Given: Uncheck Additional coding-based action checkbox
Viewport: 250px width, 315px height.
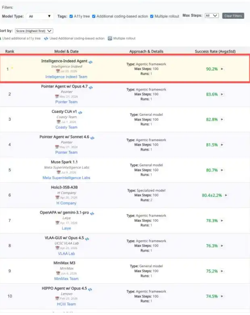Looking at the screenshot, I should click(x=94, y=16).
